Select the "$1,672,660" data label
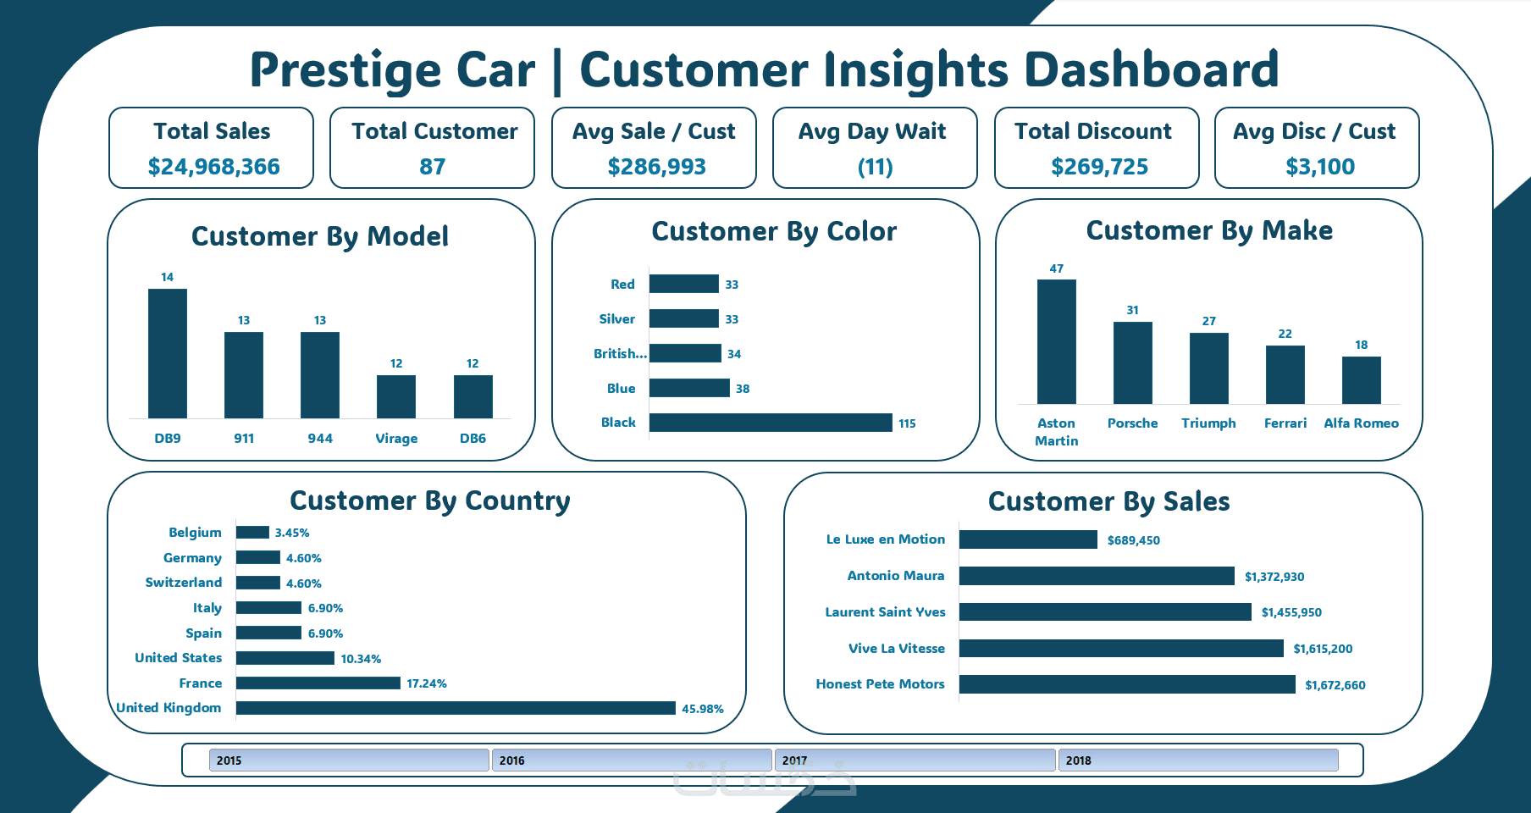 coord(1335,685)
